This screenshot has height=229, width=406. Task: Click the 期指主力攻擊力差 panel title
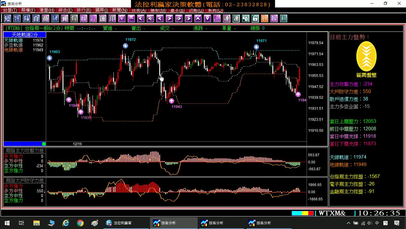click(x=25, y=150)
